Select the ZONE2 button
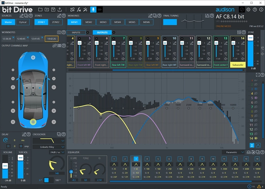Screen dimensions: 265x189 tap(56, 22)
